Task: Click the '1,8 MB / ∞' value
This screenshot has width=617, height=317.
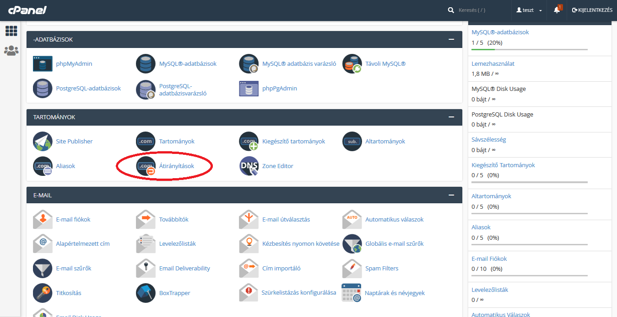Action: (x=485, y=73)
